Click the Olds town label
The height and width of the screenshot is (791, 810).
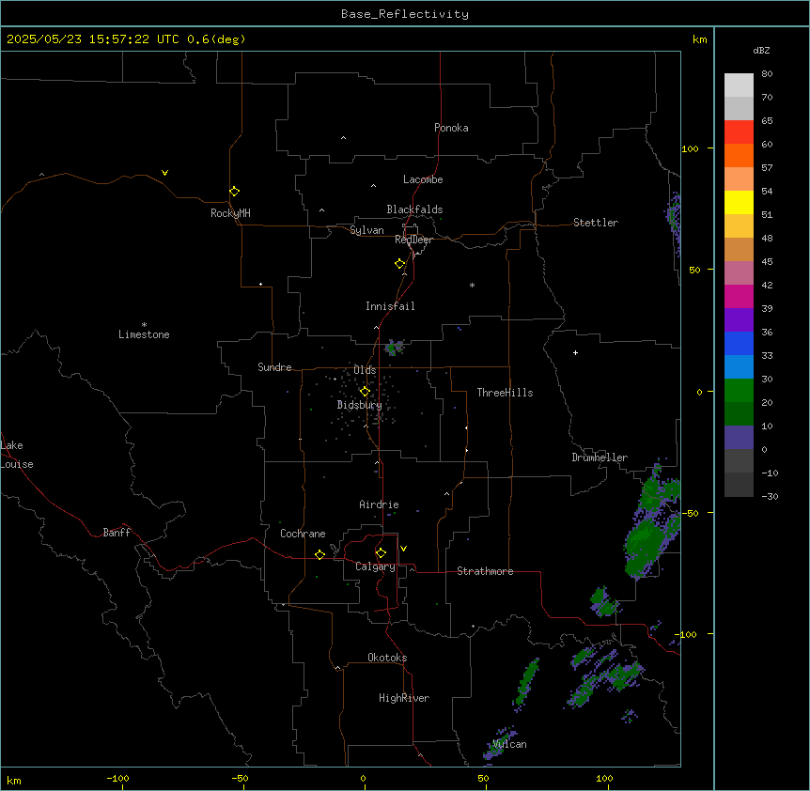click(365, 370)
